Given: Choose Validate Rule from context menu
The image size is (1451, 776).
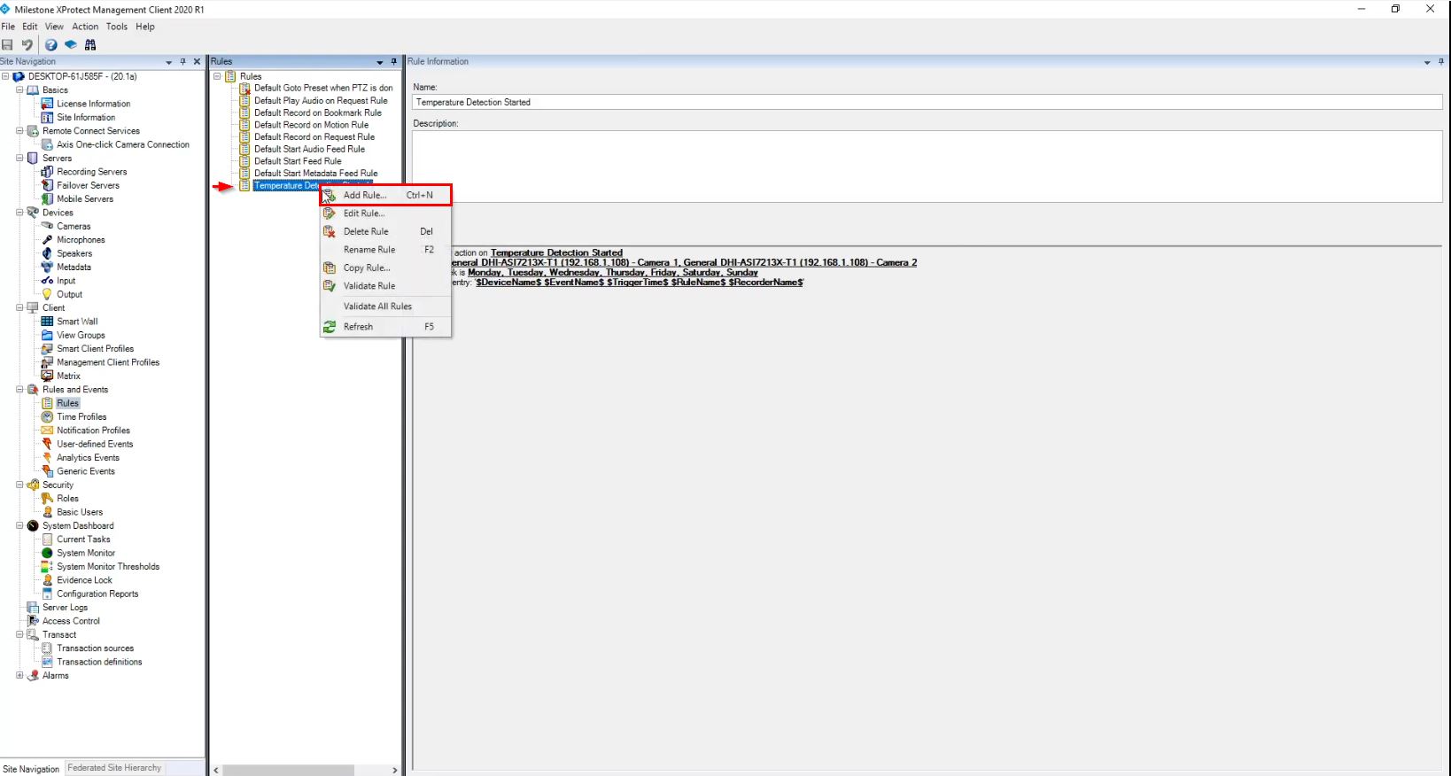Looking at the screenshot, I should (x=386, y=286).
